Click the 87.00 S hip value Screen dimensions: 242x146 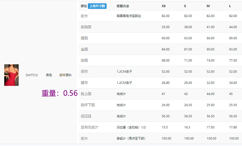pos(188,49)
